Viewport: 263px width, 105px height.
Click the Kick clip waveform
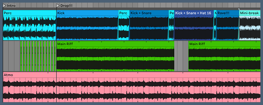coord(87,28)
